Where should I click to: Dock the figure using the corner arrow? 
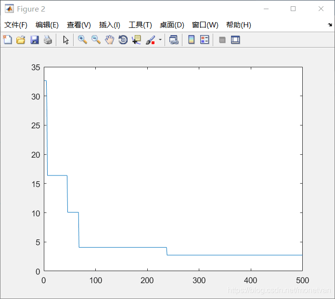[x=330, y=25]
